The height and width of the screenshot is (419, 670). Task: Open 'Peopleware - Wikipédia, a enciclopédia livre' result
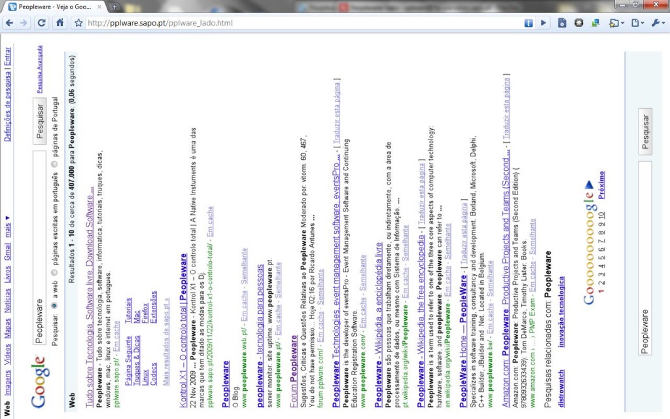click(x=379, y=325)
